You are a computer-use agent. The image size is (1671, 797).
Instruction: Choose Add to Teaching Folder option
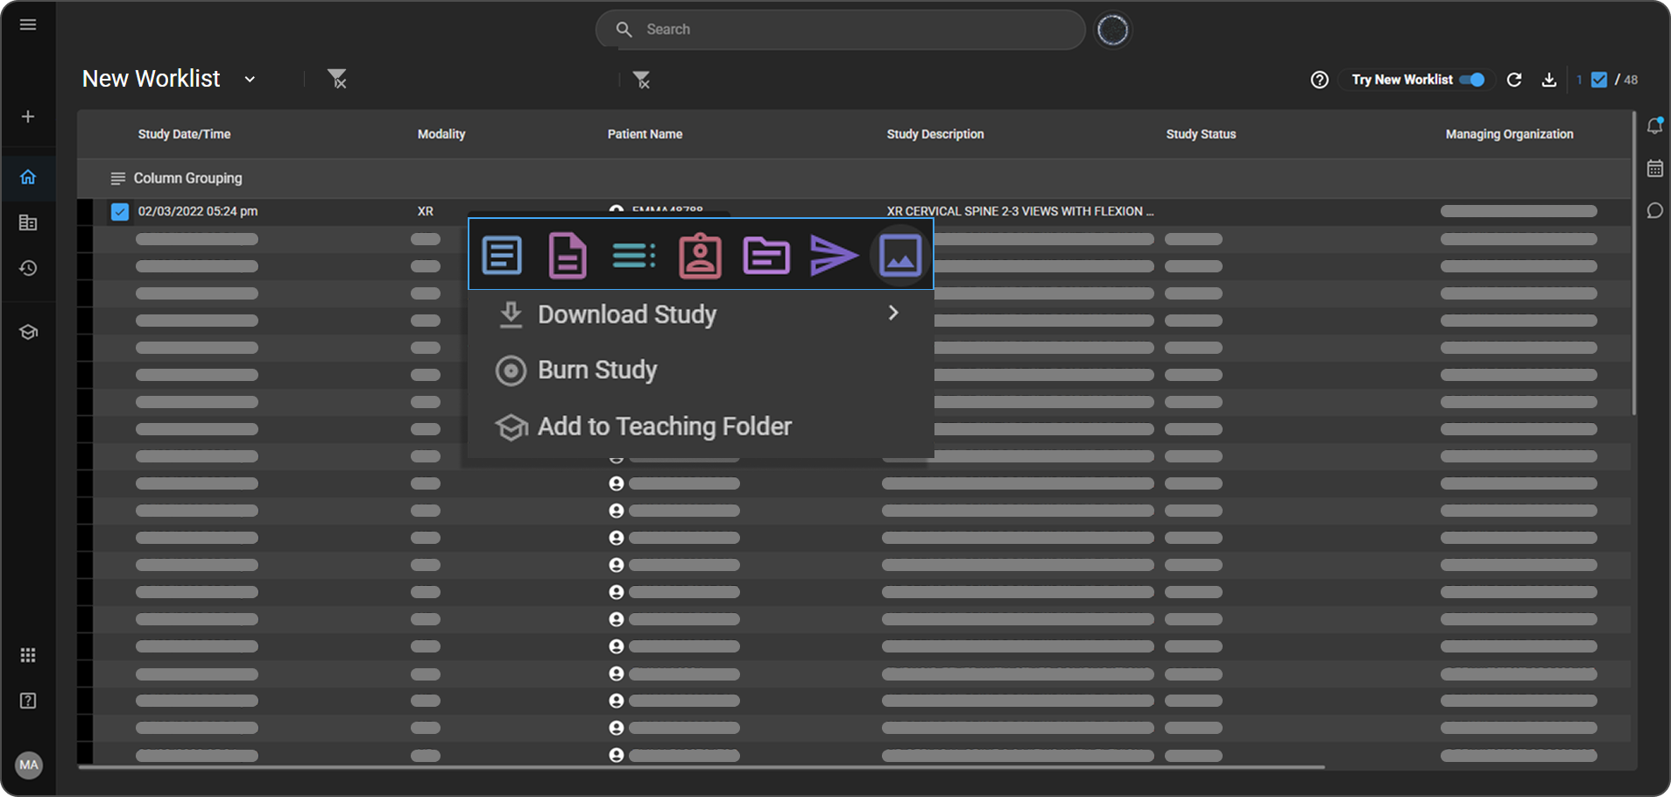pyautogui.click(x=664, y=427)
